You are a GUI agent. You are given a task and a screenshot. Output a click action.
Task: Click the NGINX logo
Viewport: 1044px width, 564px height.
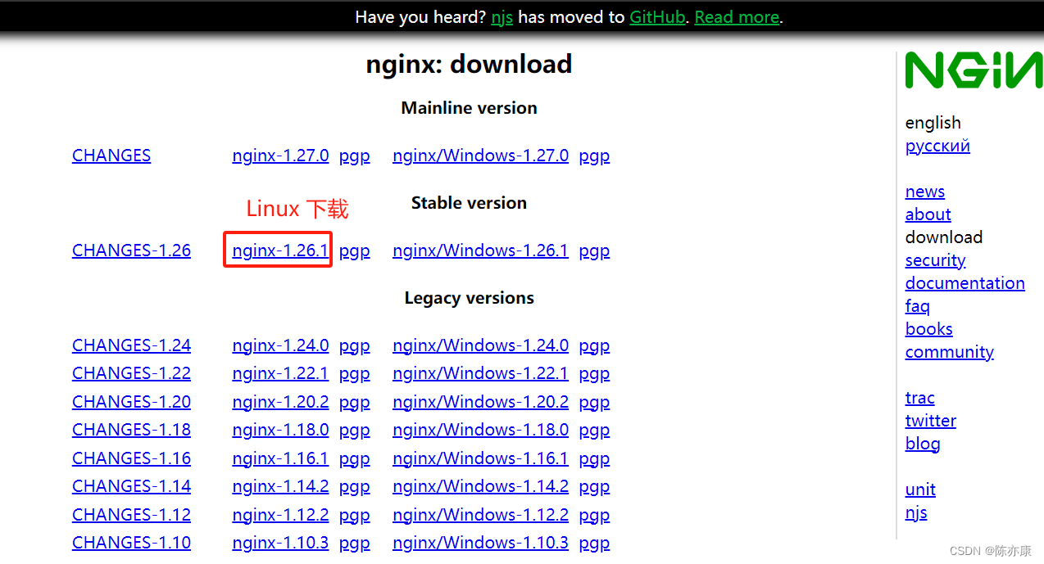coord(974,70)
